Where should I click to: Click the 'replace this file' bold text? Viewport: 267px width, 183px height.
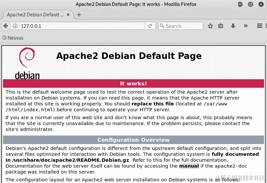pos(153,104)
